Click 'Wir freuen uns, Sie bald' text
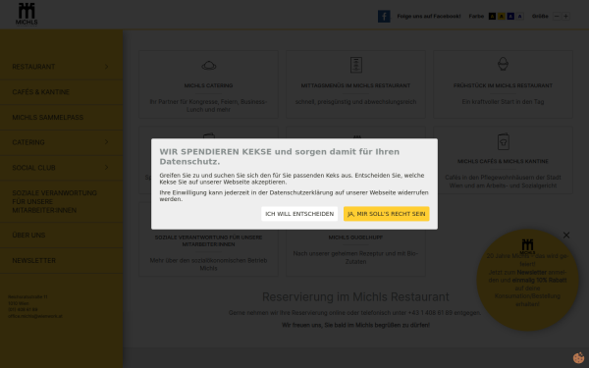This screenshot has width=589, height=368. [355, 325]
